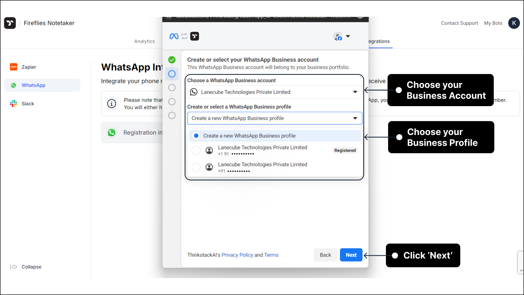Click the info icon beside 'Please note'
524x295 pixels.
tap(112, 104)
